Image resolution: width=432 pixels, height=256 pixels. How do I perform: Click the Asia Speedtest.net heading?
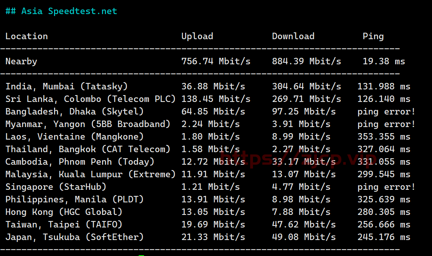(61, 11)
